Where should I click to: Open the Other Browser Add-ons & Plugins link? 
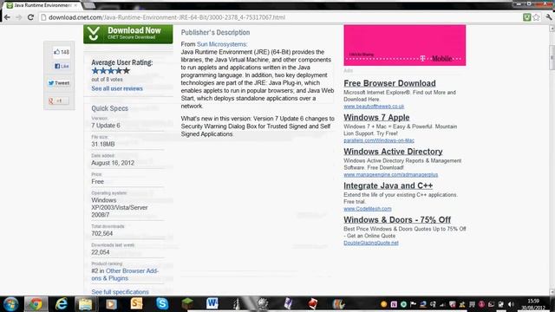125,275
